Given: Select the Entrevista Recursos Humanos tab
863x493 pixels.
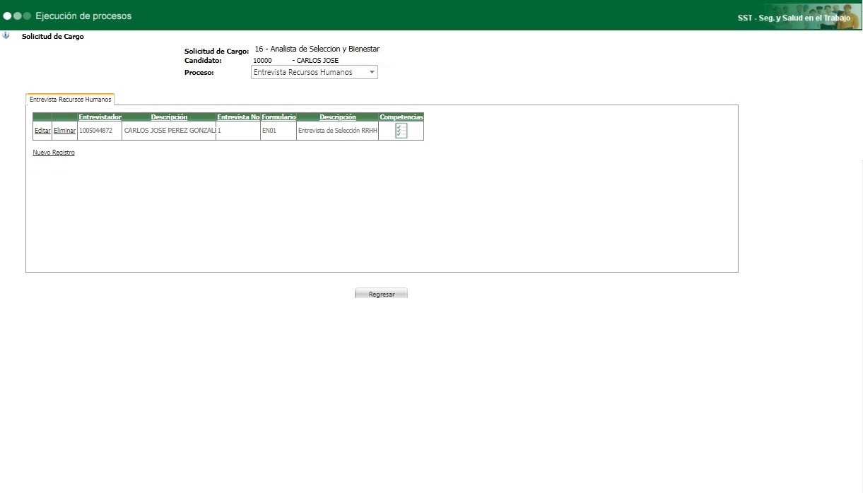Looking at the screenshot, I should pos(70,100).
